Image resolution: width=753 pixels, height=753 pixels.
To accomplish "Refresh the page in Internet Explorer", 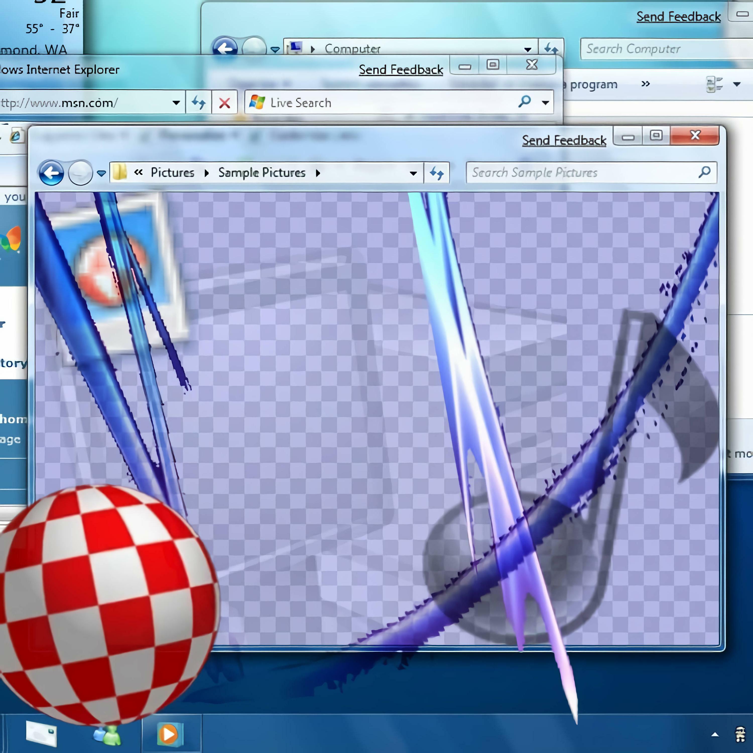I will pyautogui.click(x=199, y=103).
